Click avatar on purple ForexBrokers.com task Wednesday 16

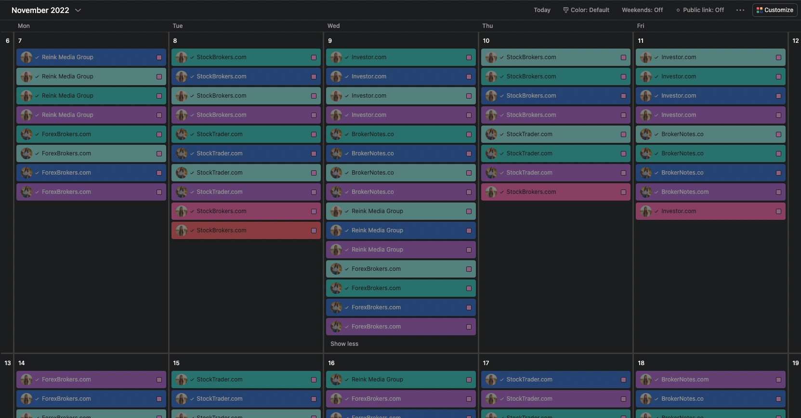click(336, 399)
